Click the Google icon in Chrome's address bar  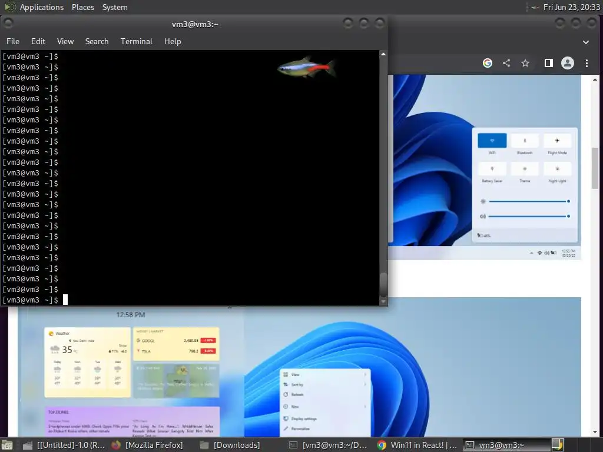(487, 63)
